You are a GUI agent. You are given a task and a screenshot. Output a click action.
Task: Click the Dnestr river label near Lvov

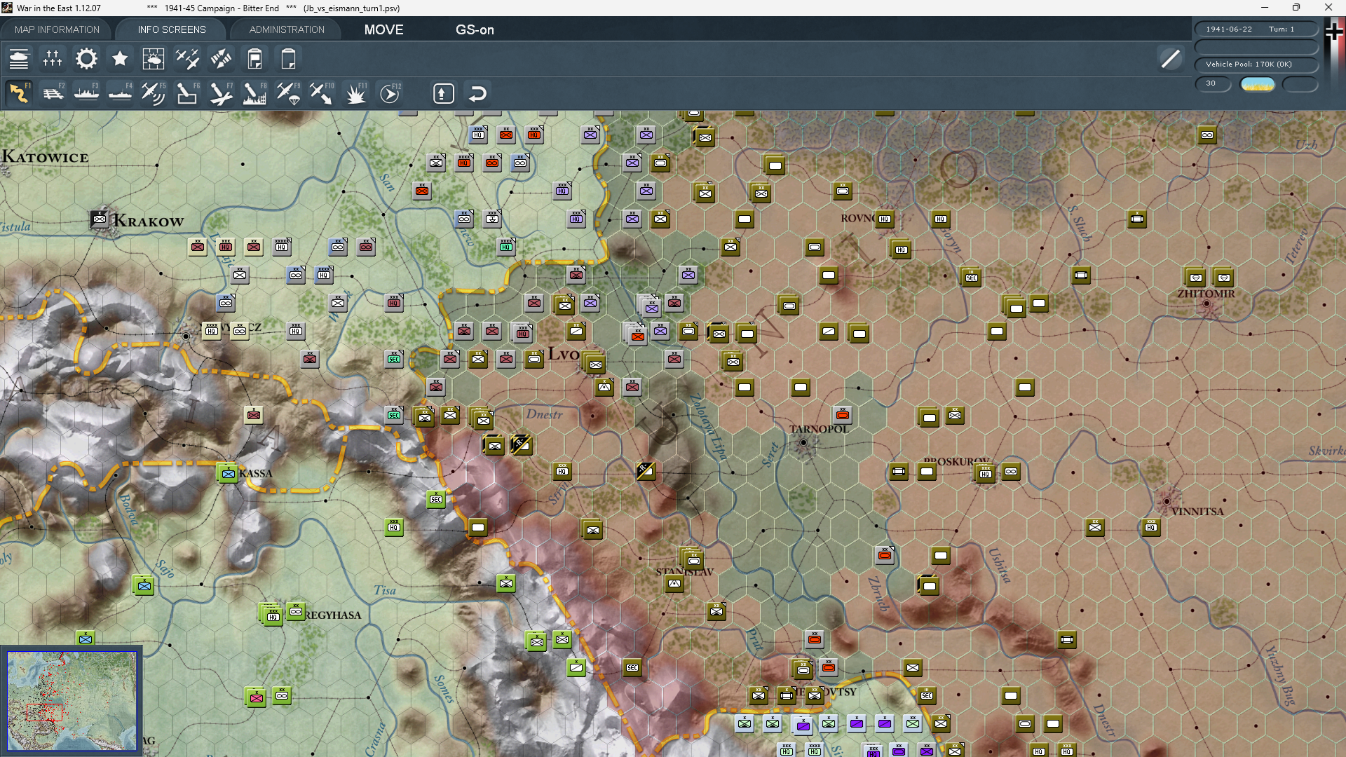pos(544,414)
